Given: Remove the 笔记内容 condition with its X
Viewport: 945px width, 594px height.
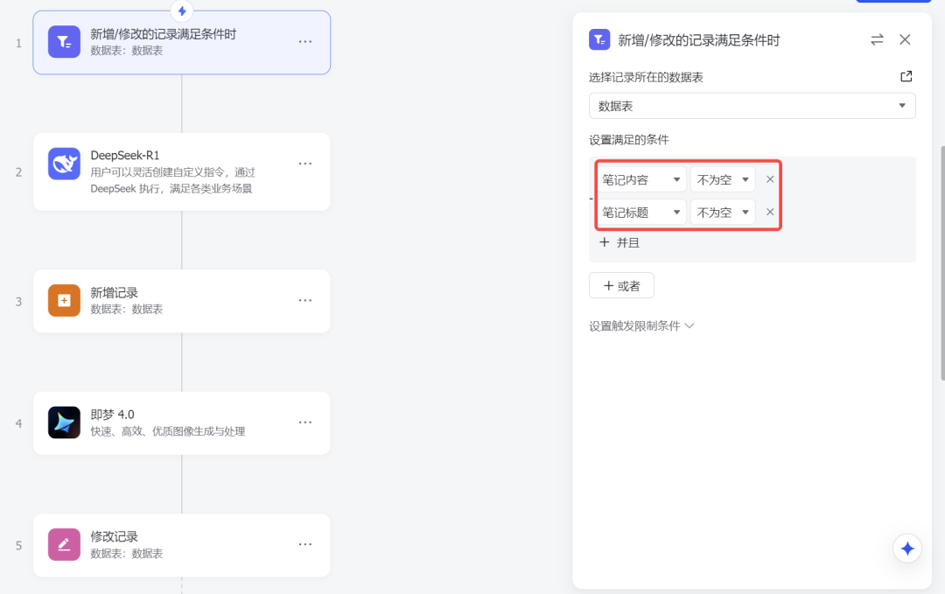Looking at the screenshot, I should click(x=769, y=178).
